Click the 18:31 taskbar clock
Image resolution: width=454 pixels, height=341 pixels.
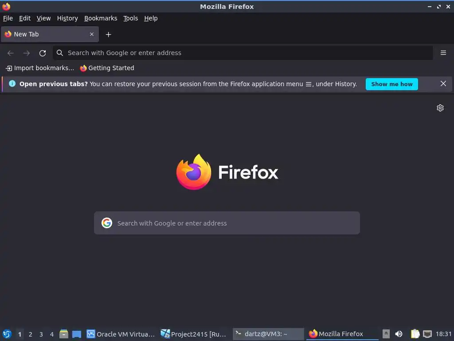click(443, 334)
